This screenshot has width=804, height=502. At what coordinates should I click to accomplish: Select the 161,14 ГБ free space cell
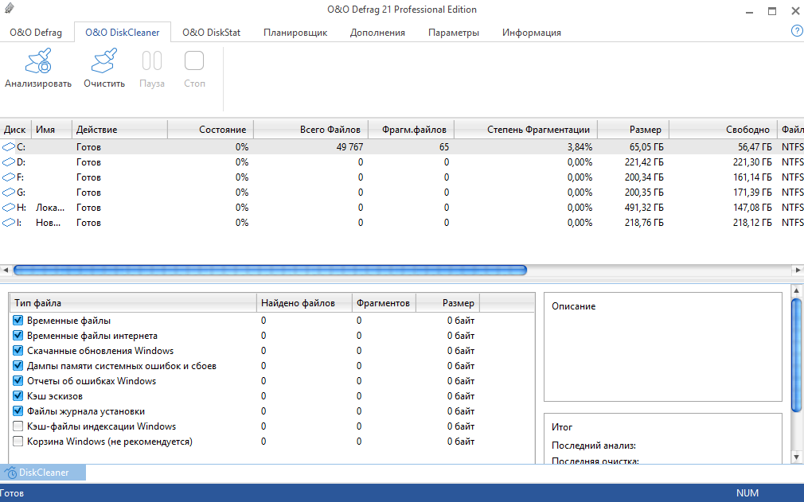pos(752,177)
